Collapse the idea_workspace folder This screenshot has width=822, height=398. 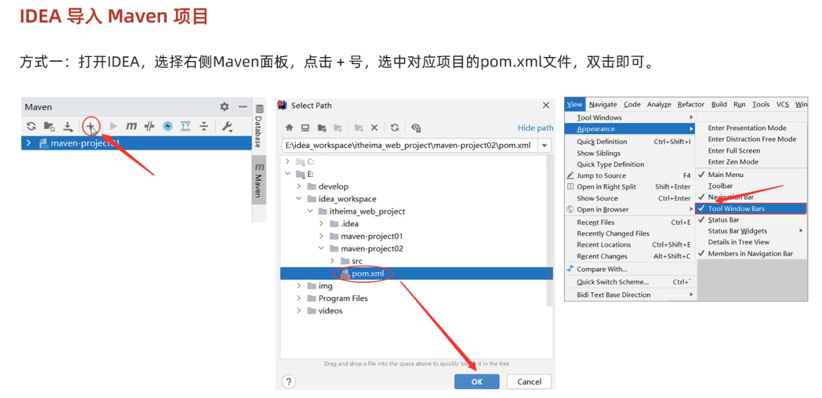click(299, 199)
